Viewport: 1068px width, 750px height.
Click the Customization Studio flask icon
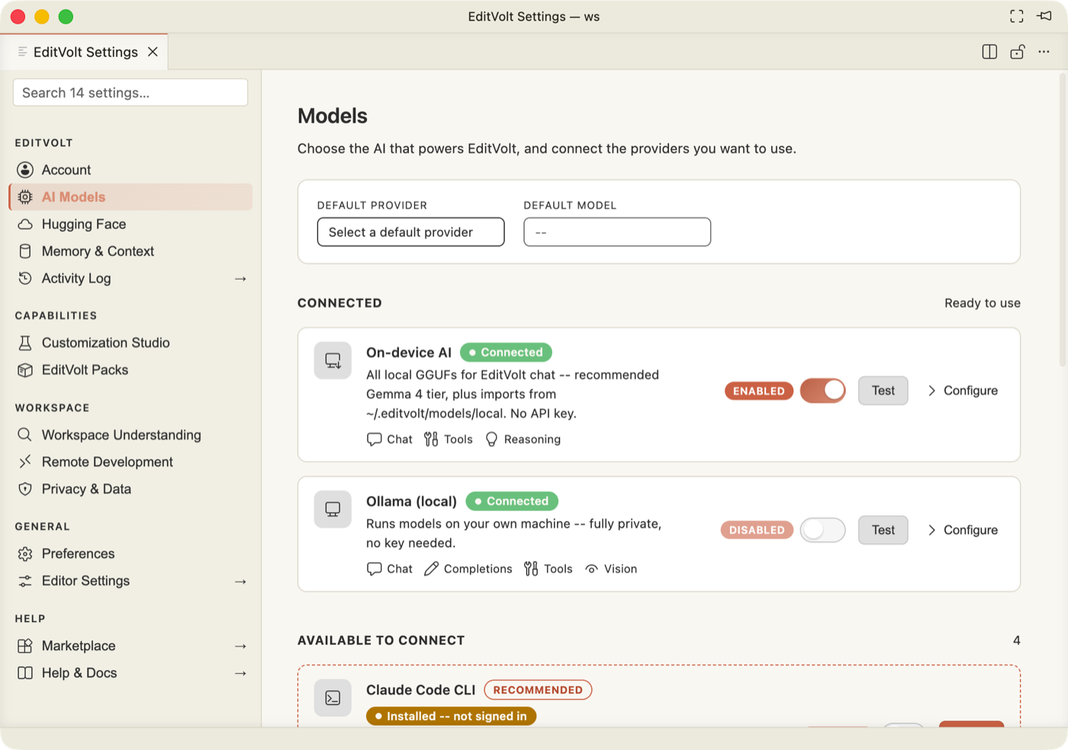click(25, 343)
